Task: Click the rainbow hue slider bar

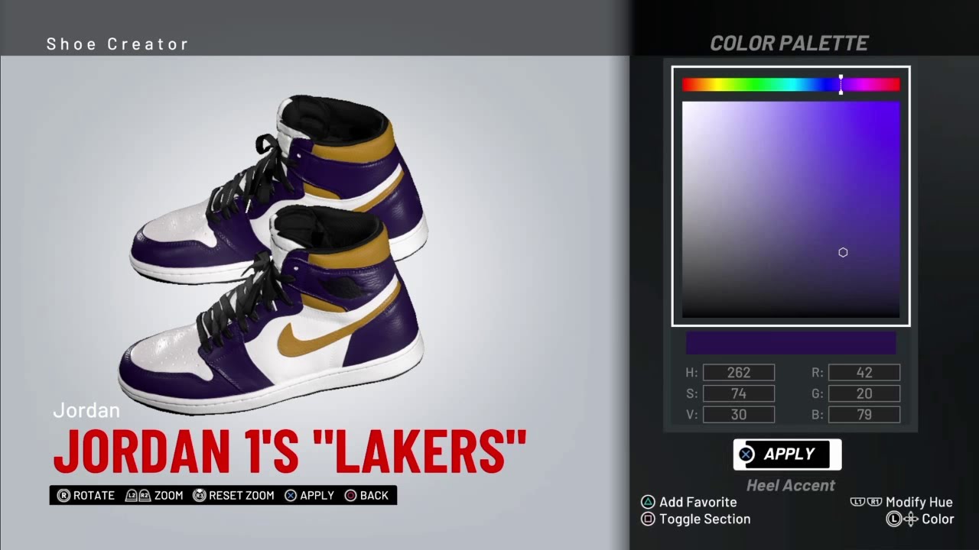Action: click(x=791, y=85)
